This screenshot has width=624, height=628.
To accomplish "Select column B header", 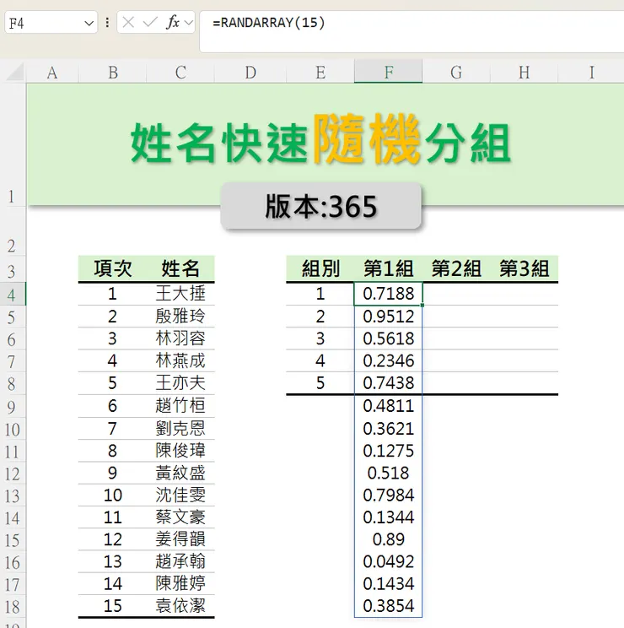I will coord(113,73).
